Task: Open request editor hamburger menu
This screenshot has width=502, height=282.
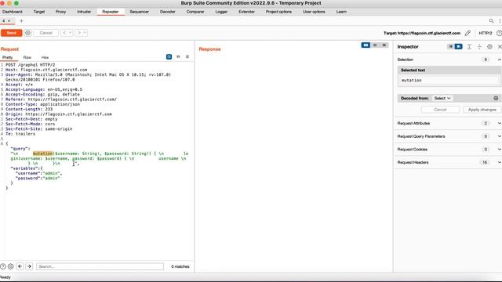Action: coord(187,56)
